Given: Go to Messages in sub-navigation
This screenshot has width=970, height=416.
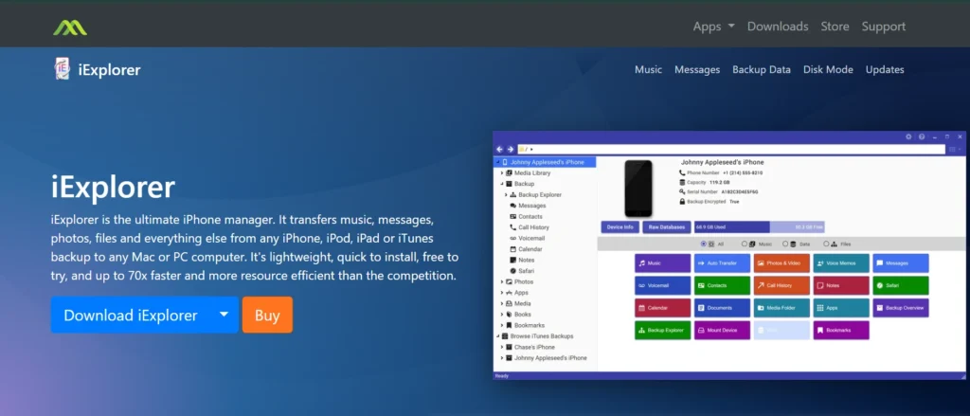Looking at the screenshot, I should (697, 70).
